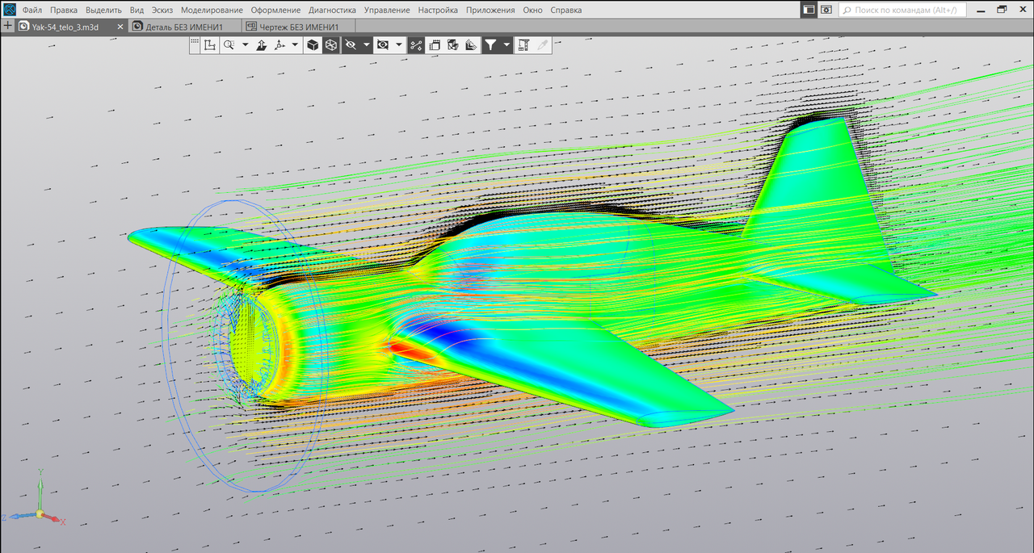
Task: Select the local coordinate system icon
Action: coord(209,45)
